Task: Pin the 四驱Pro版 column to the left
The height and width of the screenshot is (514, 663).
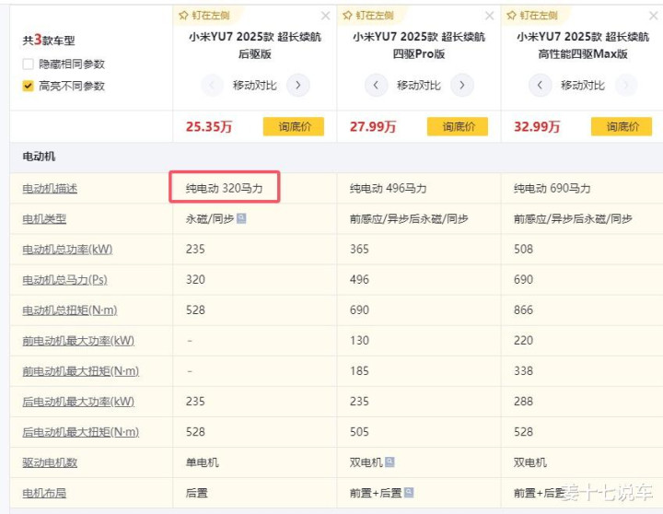Action: [368, 16]
